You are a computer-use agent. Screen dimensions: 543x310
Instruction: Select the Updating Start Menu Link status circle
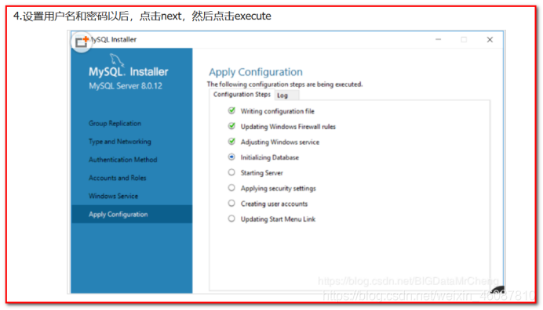pos(231,218)
